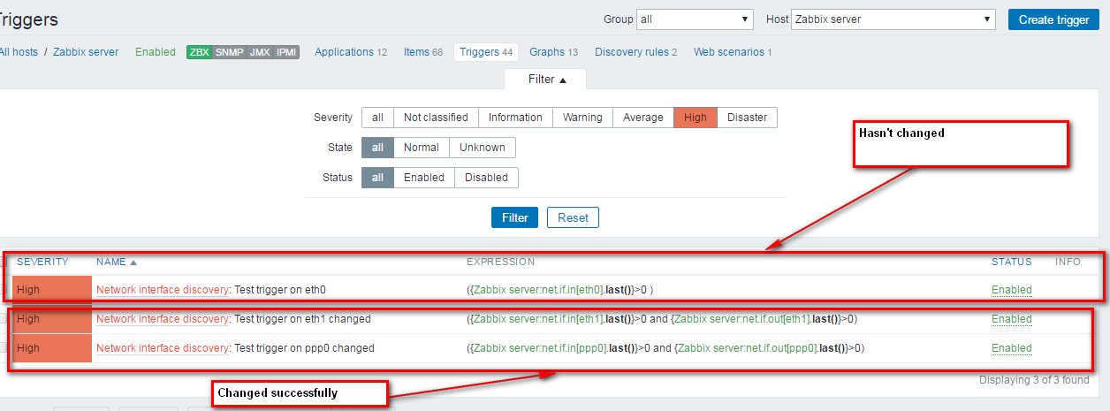Click High severity cell of eth1 trigger
1110x411 pixels.
pyautogui.click(x=52, y=319)
